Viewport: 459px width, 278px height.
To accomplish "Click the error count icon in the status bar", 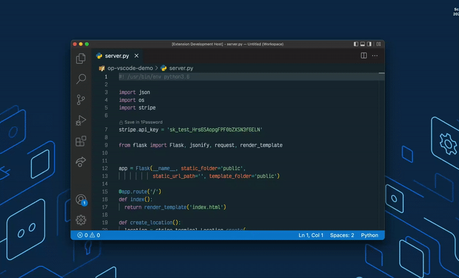I will (80, 236).
